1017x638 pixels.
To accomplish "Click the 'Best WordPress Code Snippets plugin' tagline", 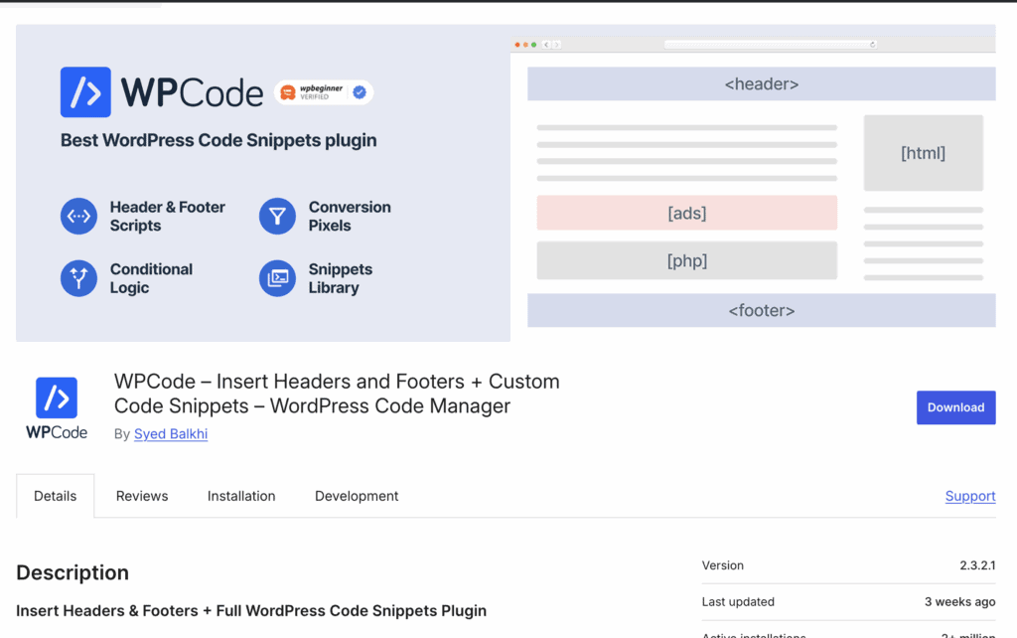I will (x=218, y=140).
